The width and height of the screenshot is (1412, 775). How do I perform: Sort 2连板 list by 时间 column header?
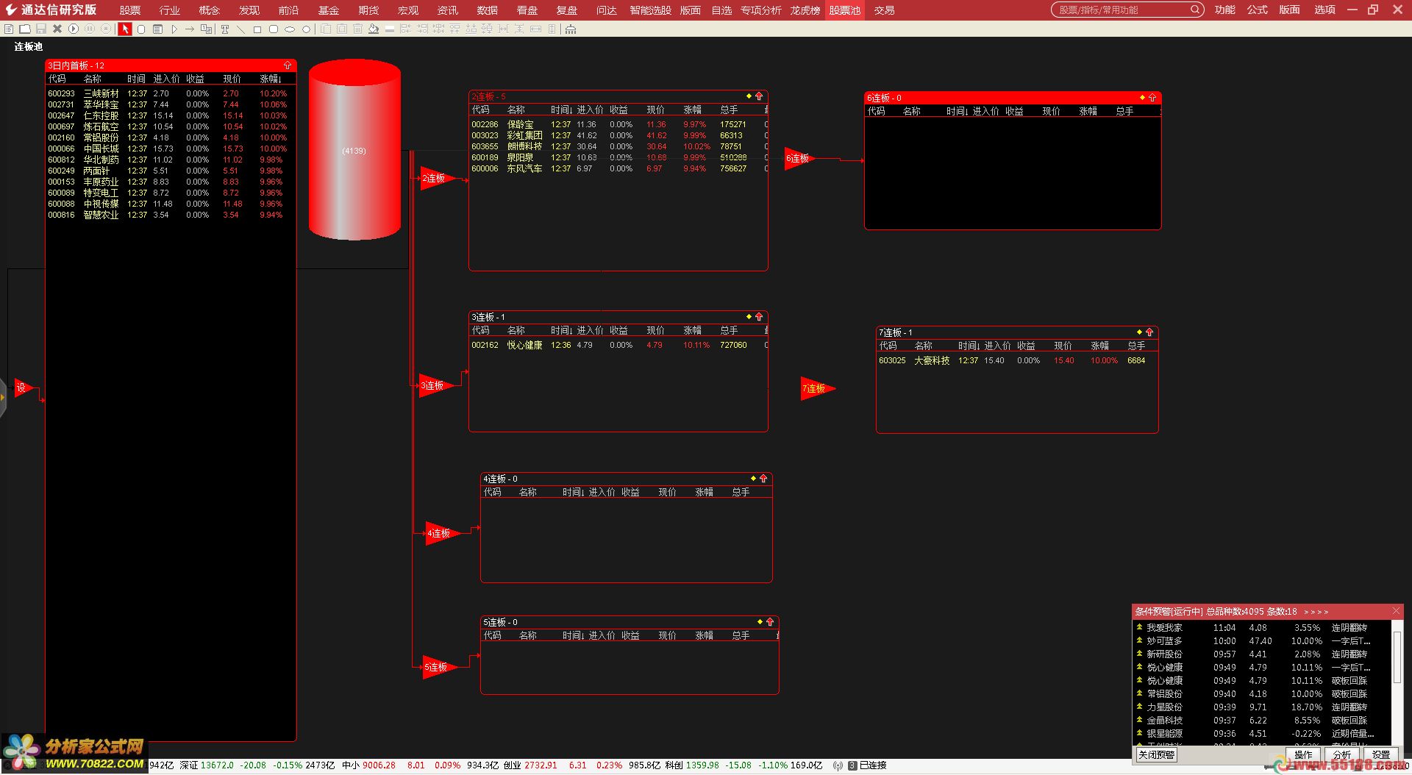pos(561,110)
